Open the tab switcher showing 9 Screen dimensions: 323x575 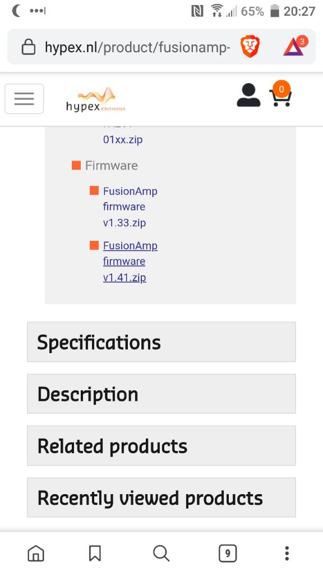(x=228, y=553)
